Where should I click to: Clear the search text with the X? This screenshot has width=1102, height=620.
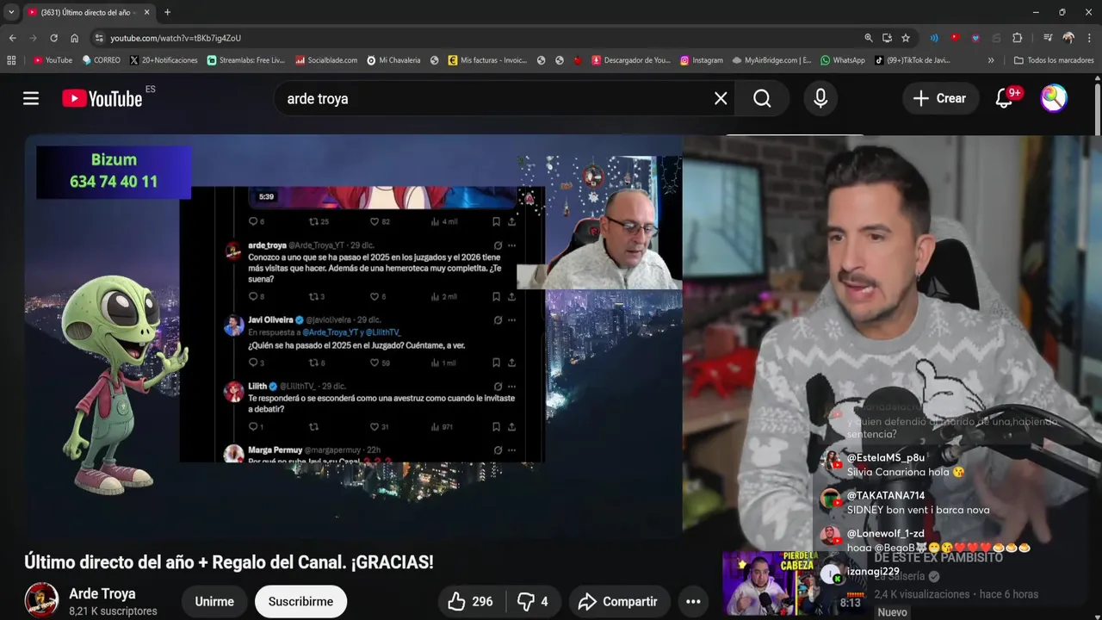tap(721, 98)
